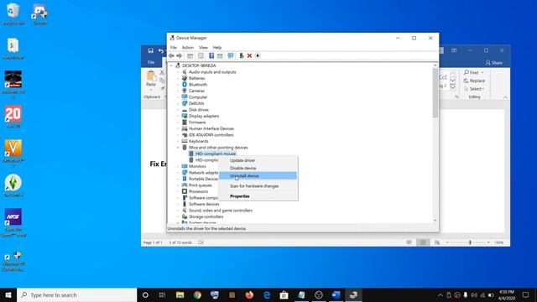537x302 pixels.
Task: Open Need for Speed desktop shortcut
Action: point(13,222)
